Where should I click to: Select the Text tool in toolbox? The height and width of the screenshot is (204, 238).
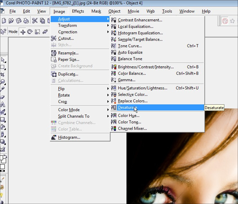(3, 104)
